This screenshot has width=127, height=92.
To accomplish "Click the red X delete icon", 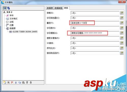I will tap(12, 82).
